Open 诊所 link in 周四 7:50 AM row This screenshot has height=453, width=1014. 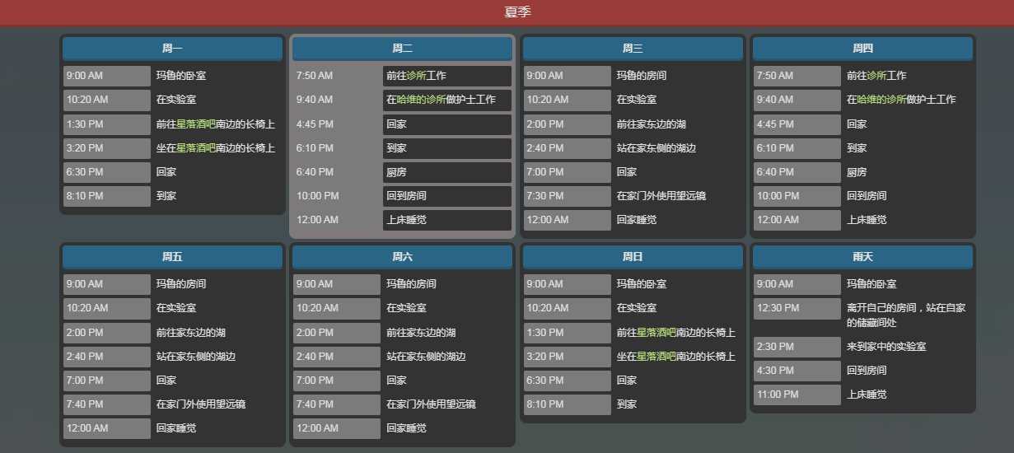876,76
